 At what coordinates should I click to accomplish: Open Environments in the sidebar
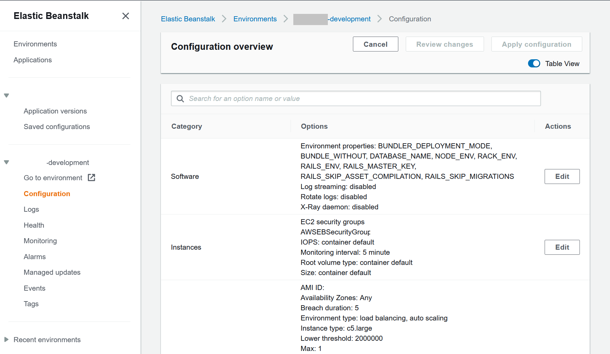click(x=35, y=44)
